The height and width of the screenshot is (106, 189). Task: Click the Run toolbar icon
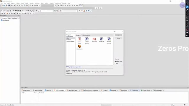tap(32, 5)
